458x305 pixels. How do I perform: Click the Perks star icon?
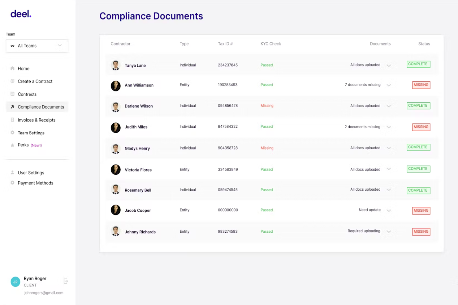12,145
